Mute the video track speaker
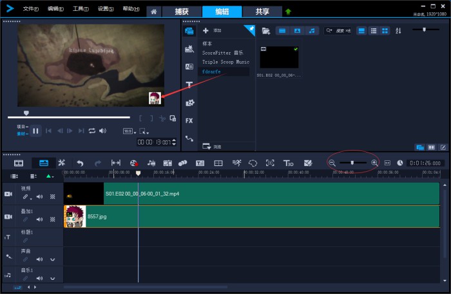The image size is (451, 294). coord(39,197)
